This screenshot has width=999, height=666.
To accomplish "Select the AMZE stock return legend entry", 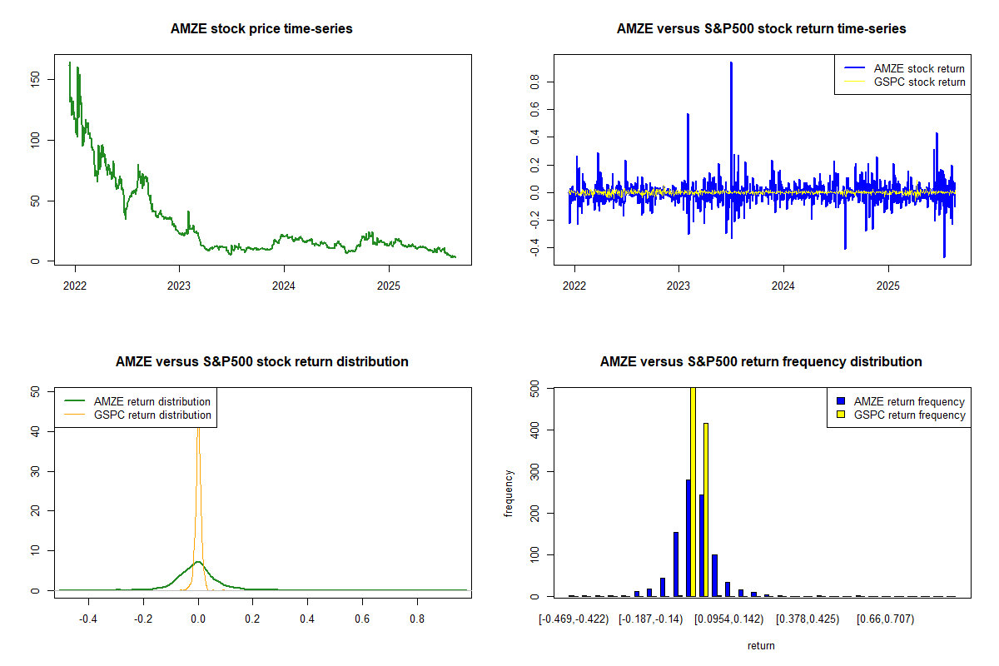I will click(x=918, y=68).
